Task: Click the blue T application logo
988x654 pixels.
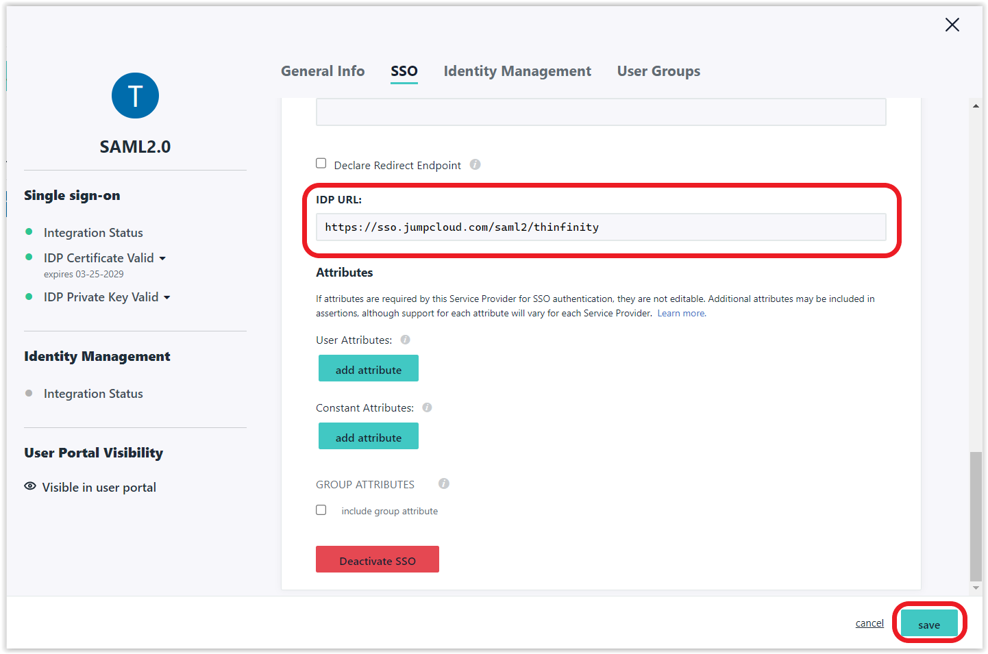Action: pos(135,96)
